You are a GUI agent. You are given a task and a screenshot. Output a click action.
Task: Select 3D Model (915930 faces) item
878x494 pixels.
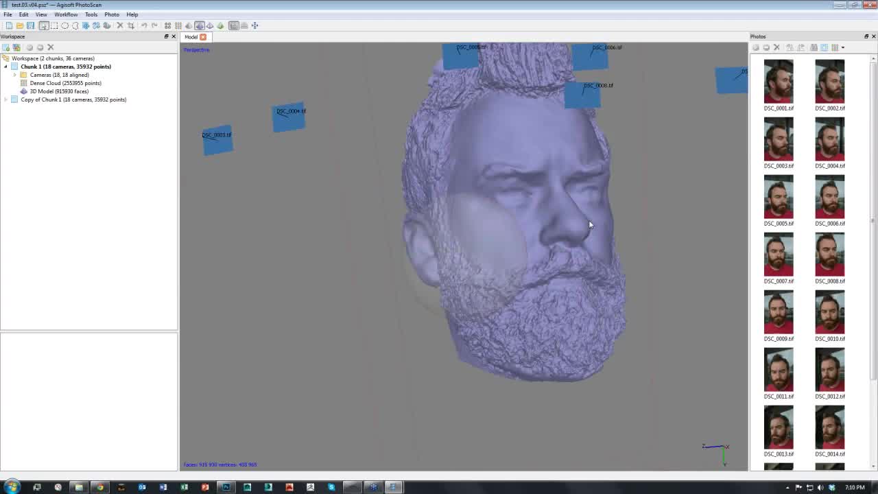click(59, 91)
